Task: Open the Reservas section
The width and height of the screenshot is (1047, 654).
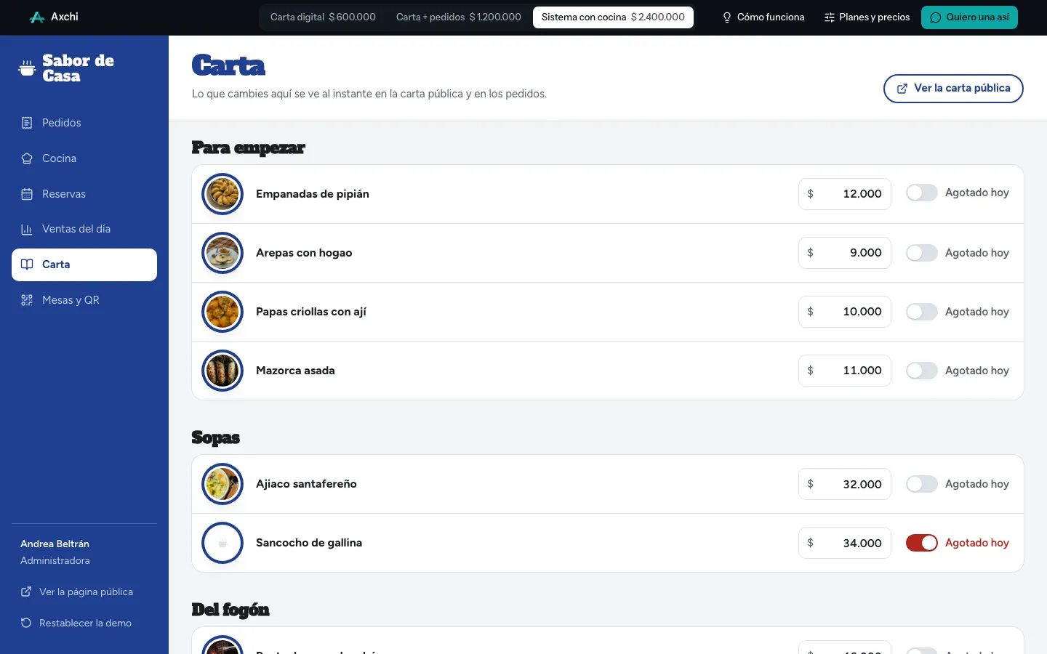Action: 84,194
